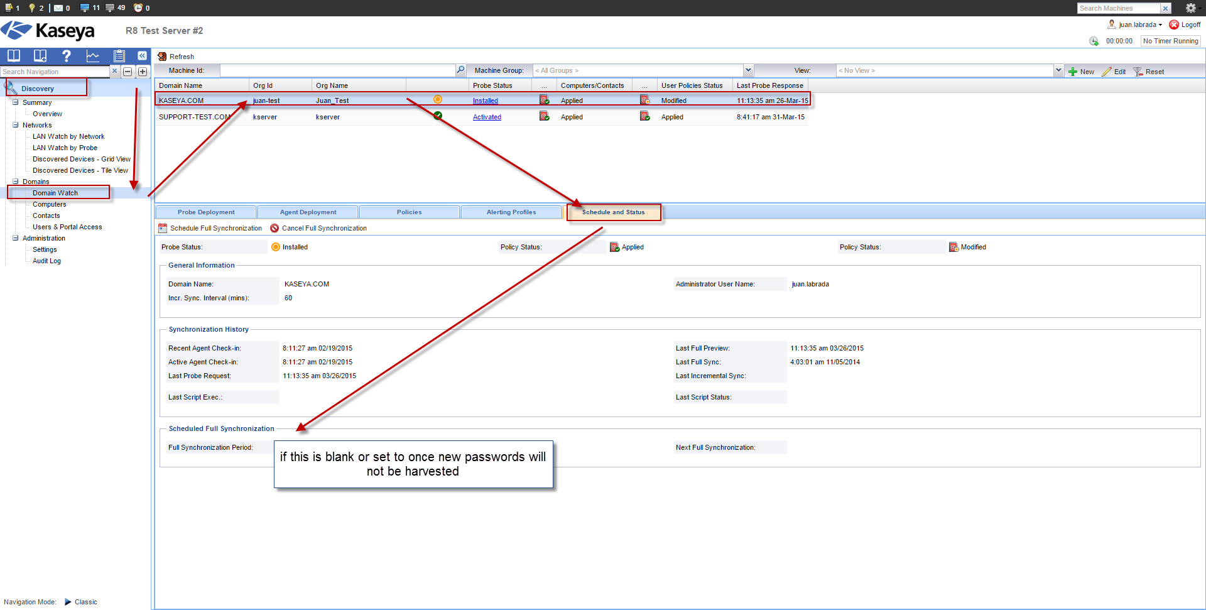Switch to the Agent Deployment tab
Image resolution: width=1206 pixels, height=610 pixels.
308,212
